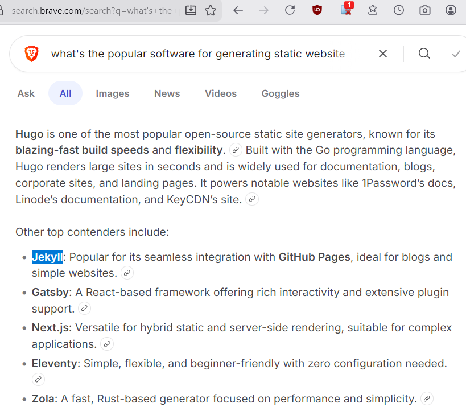The height and width of the screenshot is (419, 466).
Task: Click the extension icon with red badge
Action: point(346,10)
